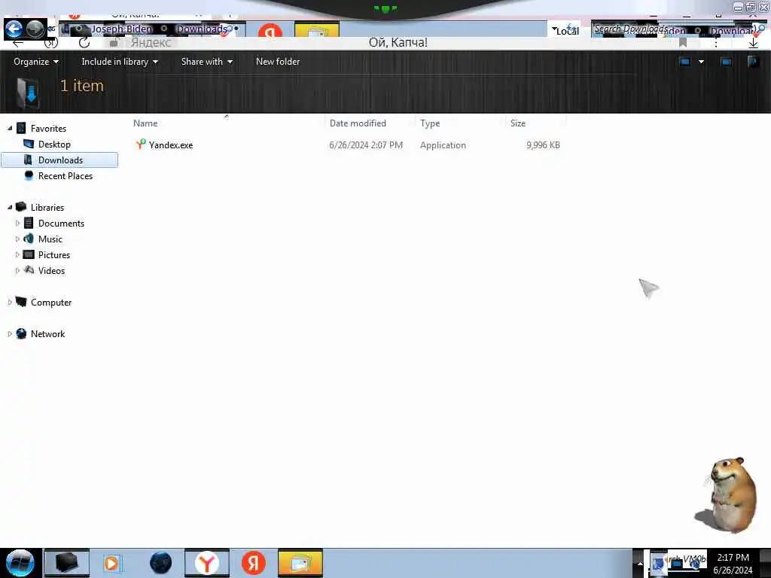771x578 pixels.
Task: Open Desktop in the navigation pane
Action: click(54, 144)
